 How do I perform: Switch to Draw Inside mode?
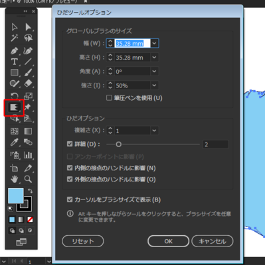pos(30,231)
